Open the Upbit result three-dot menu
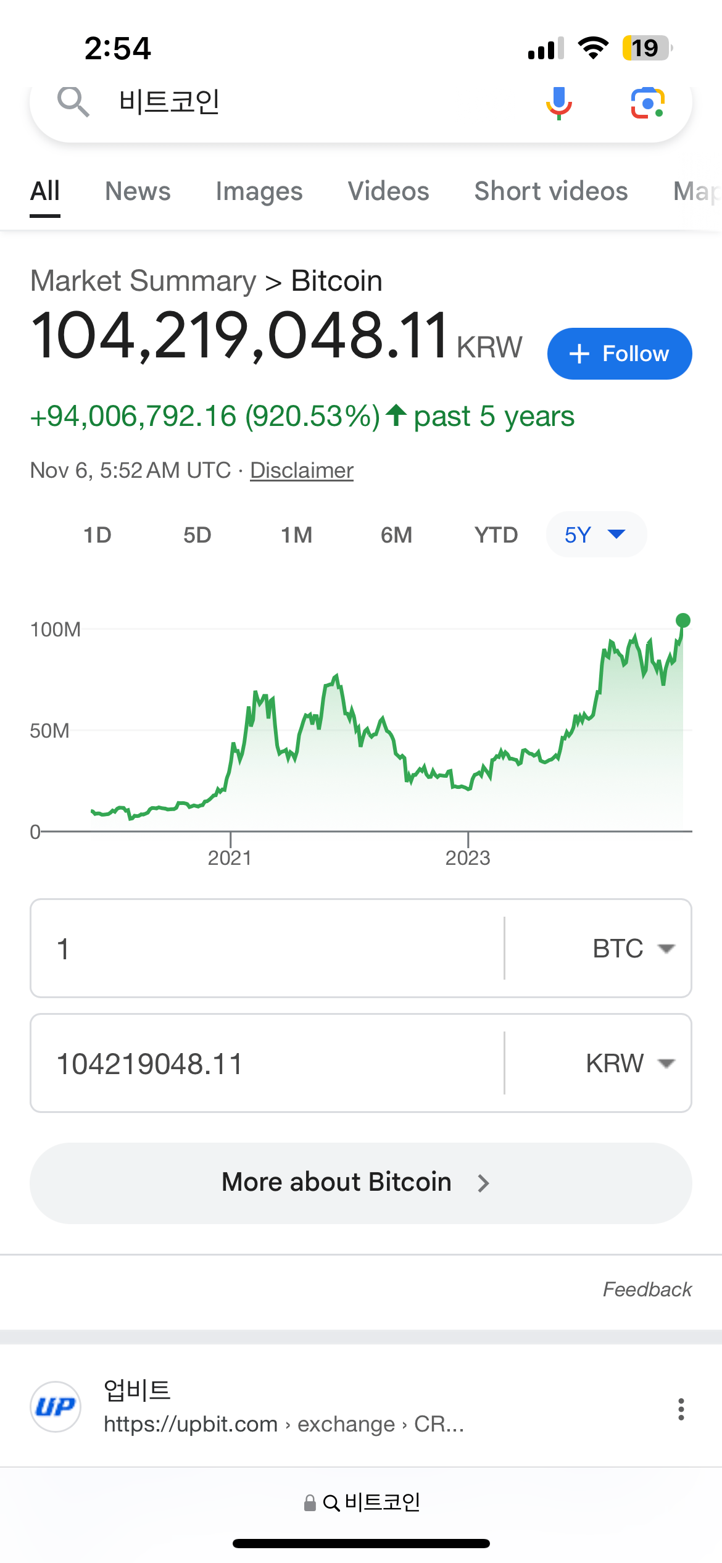Image resolution: width=722 pixels, height=1563 pixels. coord(681,1409)
